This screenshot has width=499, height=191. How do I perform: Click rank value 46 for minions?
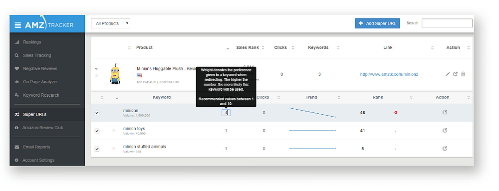coord(362,113)
